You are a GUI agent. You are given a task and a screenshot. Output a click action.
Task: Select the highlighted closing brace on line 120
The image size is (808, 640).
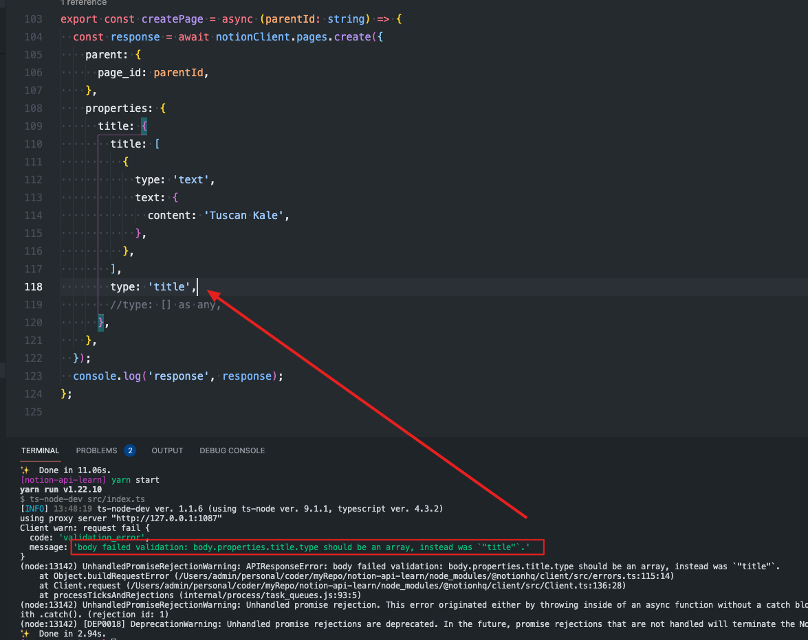coord(100,322)
